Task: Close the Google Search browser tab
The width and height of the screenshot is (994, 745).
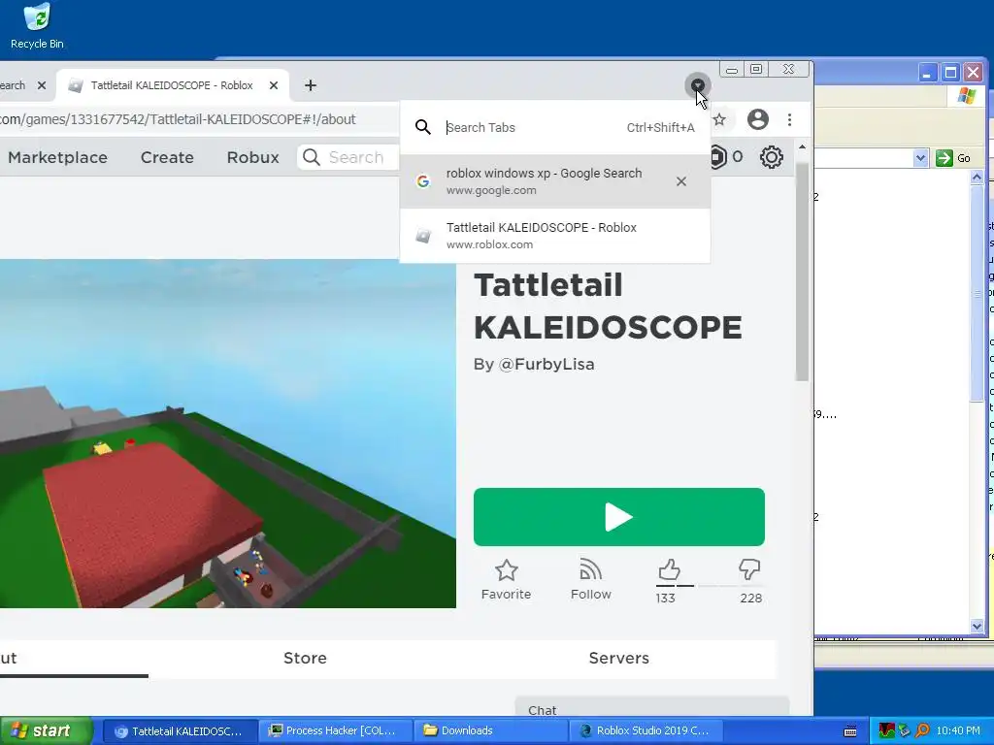Action: click(42, 85)
